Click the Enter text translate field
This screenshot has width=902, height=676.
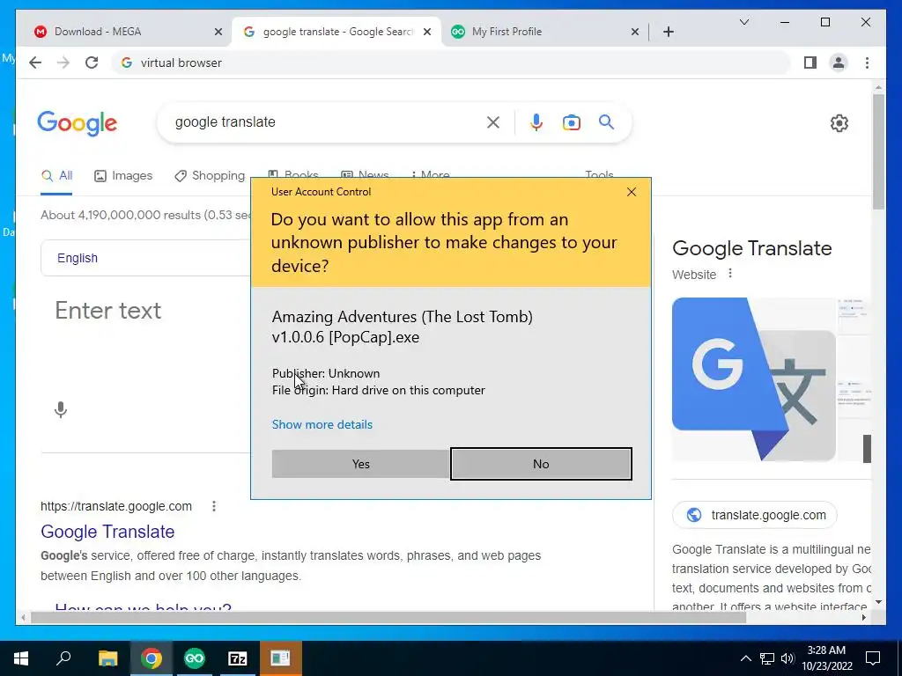(x=108, y=311)
